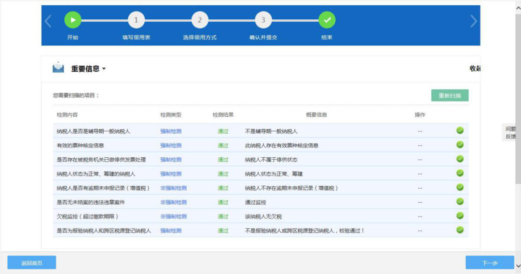Click row label 纳税人状态为正常、筹建的纳税人
Screen dimensions: 521x274
point(96,174)
